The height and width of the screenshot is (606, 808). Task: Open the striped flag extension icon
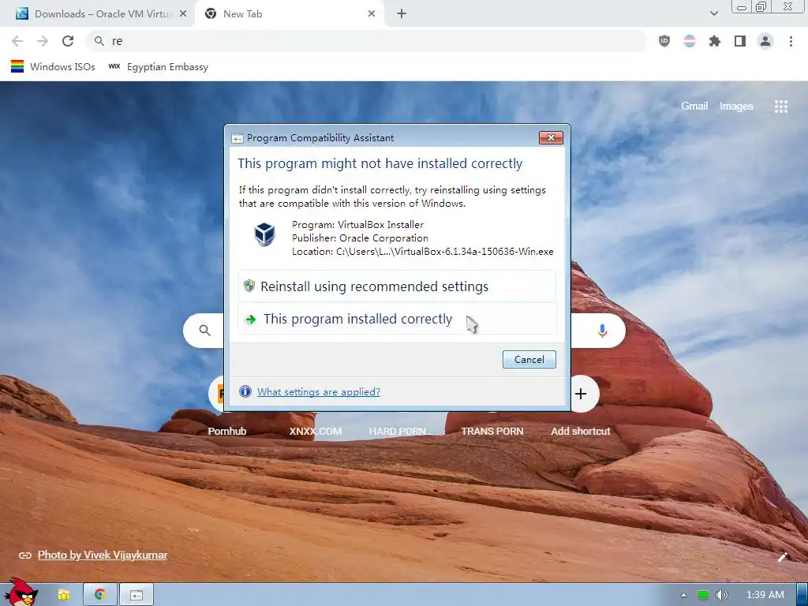click(x=690, y=41)
